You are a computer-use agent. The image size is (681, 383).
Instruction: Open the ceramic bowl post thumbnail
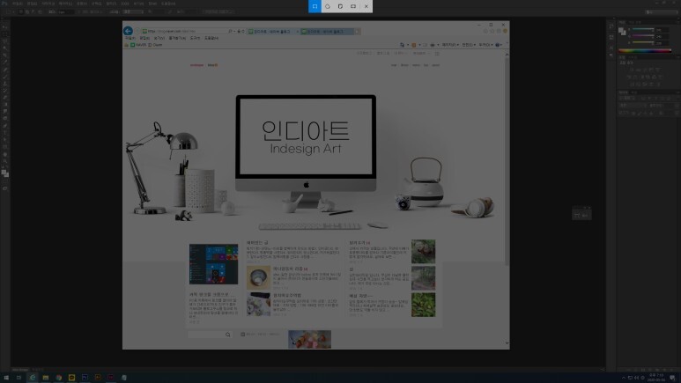click(258, 277)
